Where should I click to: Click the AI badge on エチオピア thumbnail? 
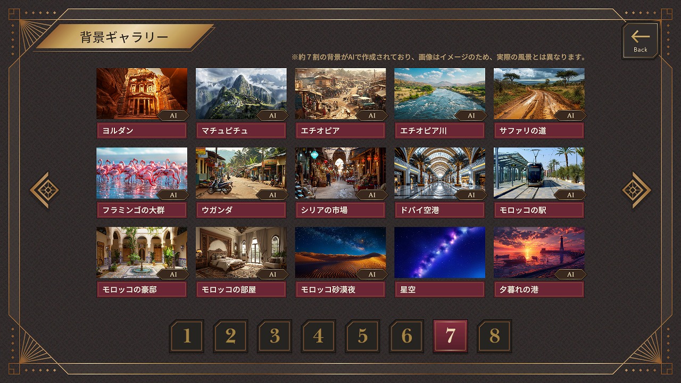[x=371, y=115]
